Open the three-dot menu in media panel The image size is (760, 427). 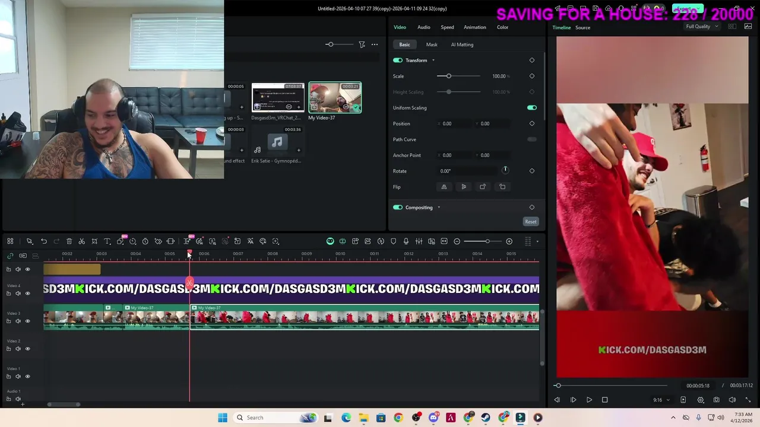[375, 44]
